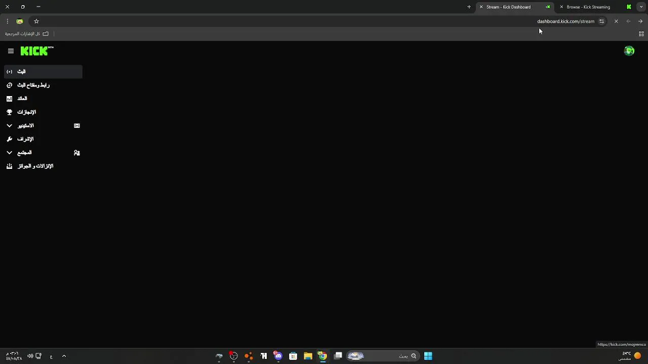648x364 pixels.
Task: Expand the المجتمع sidebar section
Action: (x=43, y=153)
